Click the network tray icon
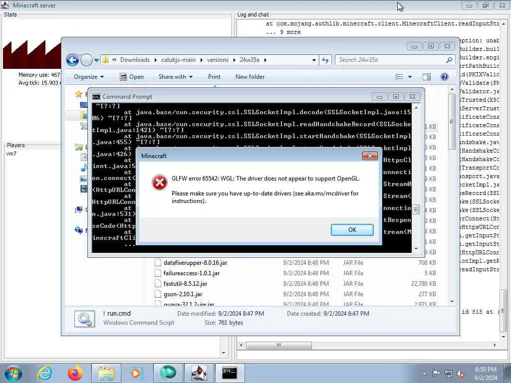Viewport: 511px width, 383px height. tap(449, 374)
